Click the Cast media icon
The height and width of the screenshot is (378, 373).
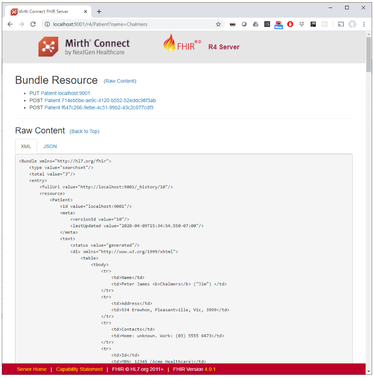(341, 24)
